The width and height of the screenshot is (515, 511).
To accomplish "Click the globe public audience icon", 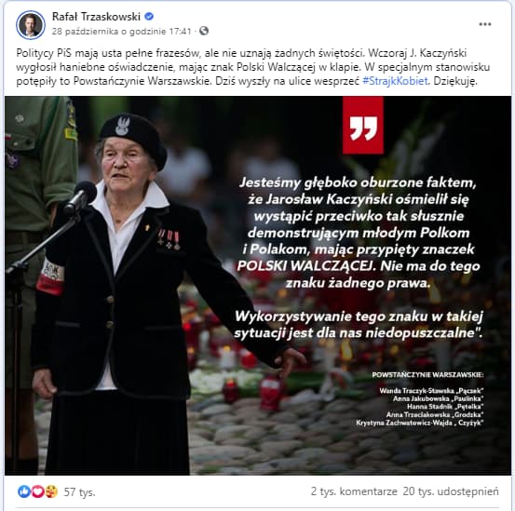I will pyautogui.click(x=204, y=31).
